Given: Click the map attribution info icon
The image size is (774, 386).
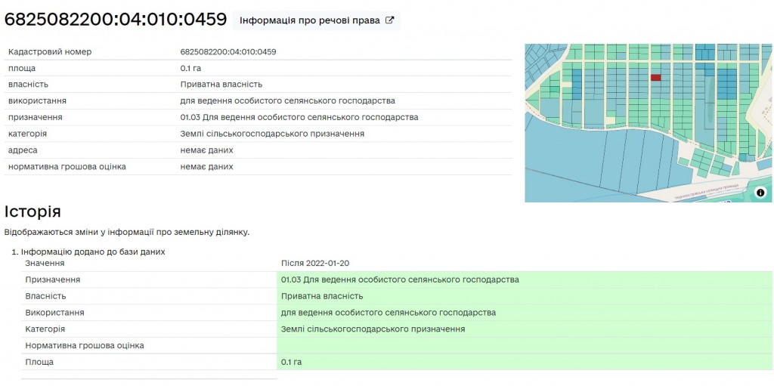Looking at the screenshot, I should [x=760, y=193].
